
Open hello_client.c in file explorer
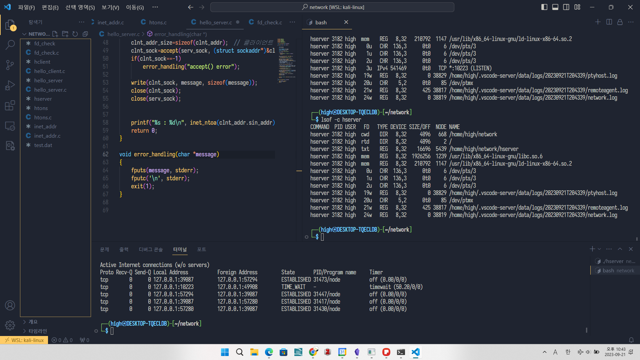pyautogui.click(x=49, y=71)
